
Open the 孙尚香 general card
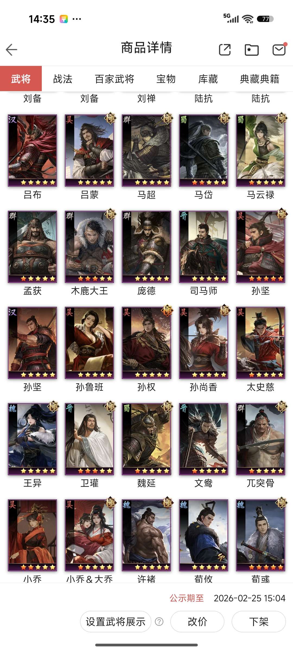[x=203, y=343]
